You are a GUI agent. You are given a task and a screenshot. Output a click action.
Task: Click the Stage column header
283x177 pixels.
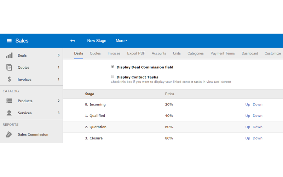[x=89, y=94]
